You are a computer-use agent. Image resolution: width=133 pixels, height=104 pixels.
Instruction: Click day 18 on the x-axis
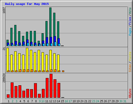pos(74,101)
